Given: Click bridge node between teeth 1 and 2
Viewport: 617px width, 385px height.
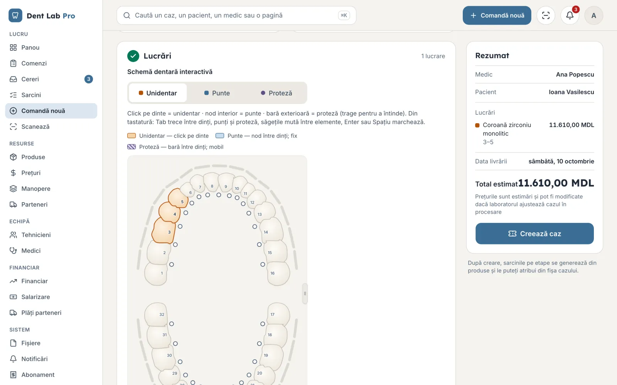Looking at the screenshot, I should click(x=172, y=264).
